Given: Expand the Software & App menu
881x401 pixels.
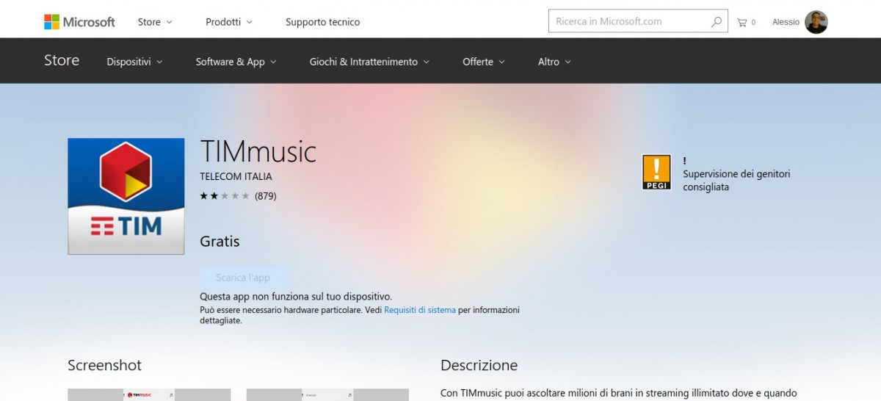Looking at the screenshot, I should (236, 62).
